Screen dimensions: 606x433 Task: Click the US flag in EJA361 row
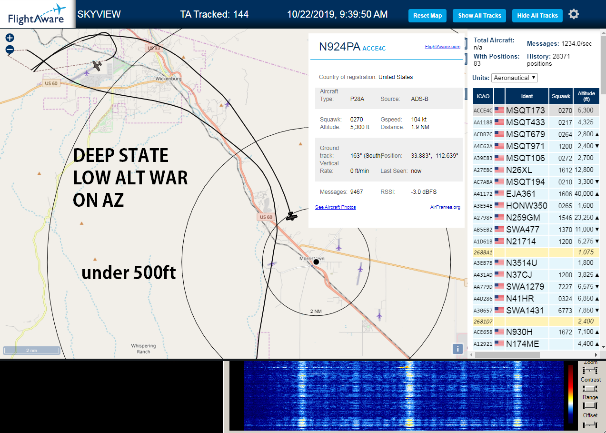pyautogui.click(x=499, y=194)
